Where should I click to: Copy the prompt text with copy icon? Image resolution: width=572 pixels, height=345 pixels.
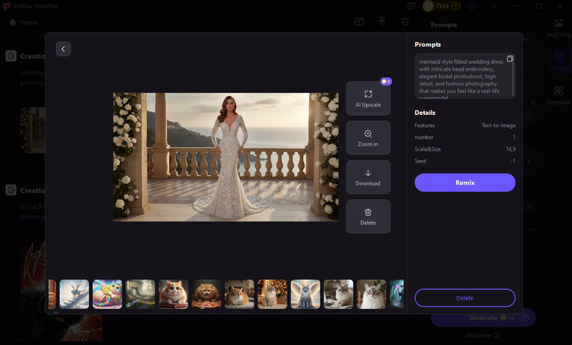[x=510, y=58]
